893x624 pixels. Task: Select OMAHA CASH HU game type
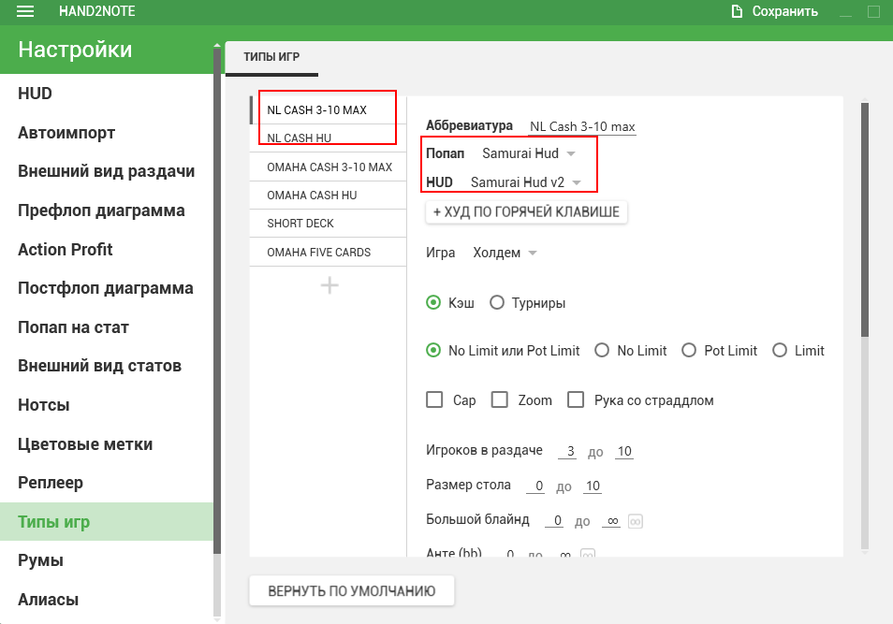tap(328, 196)
